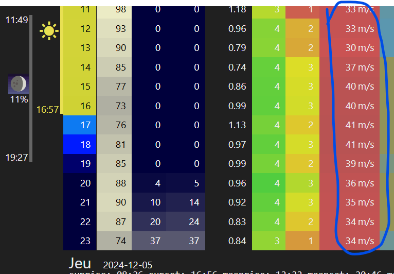Image resolution: width=394 pixels, height=274 pixels.
Task: Select hour 13 in the hour column
Action: 80,47
